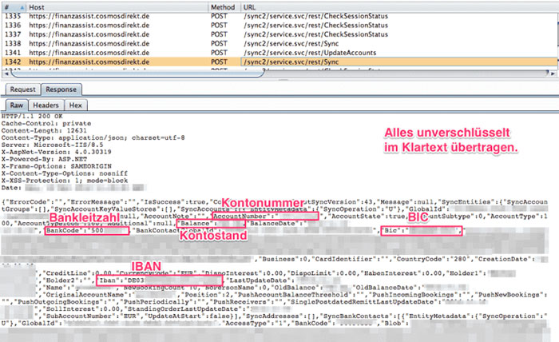The height and width of the screenshot is (342, 559).
Task: Click the 'X-Frame-Options: SAMEORIGIN' header line
Action: [x=57, y=166]
